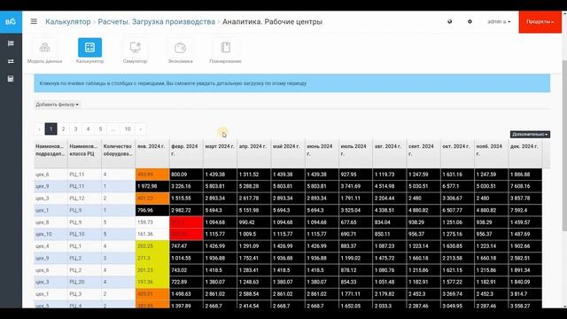This screenshot has width=567, height=319.
Task: Click the settings gear icon in header
Action: [x=470, y=21]
